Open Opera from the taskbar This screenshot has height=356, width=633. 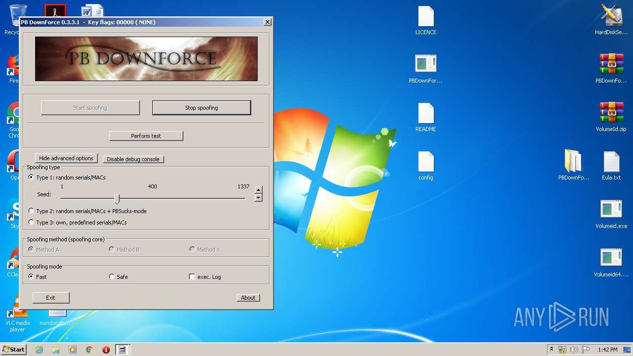click(x=106, y=350)
